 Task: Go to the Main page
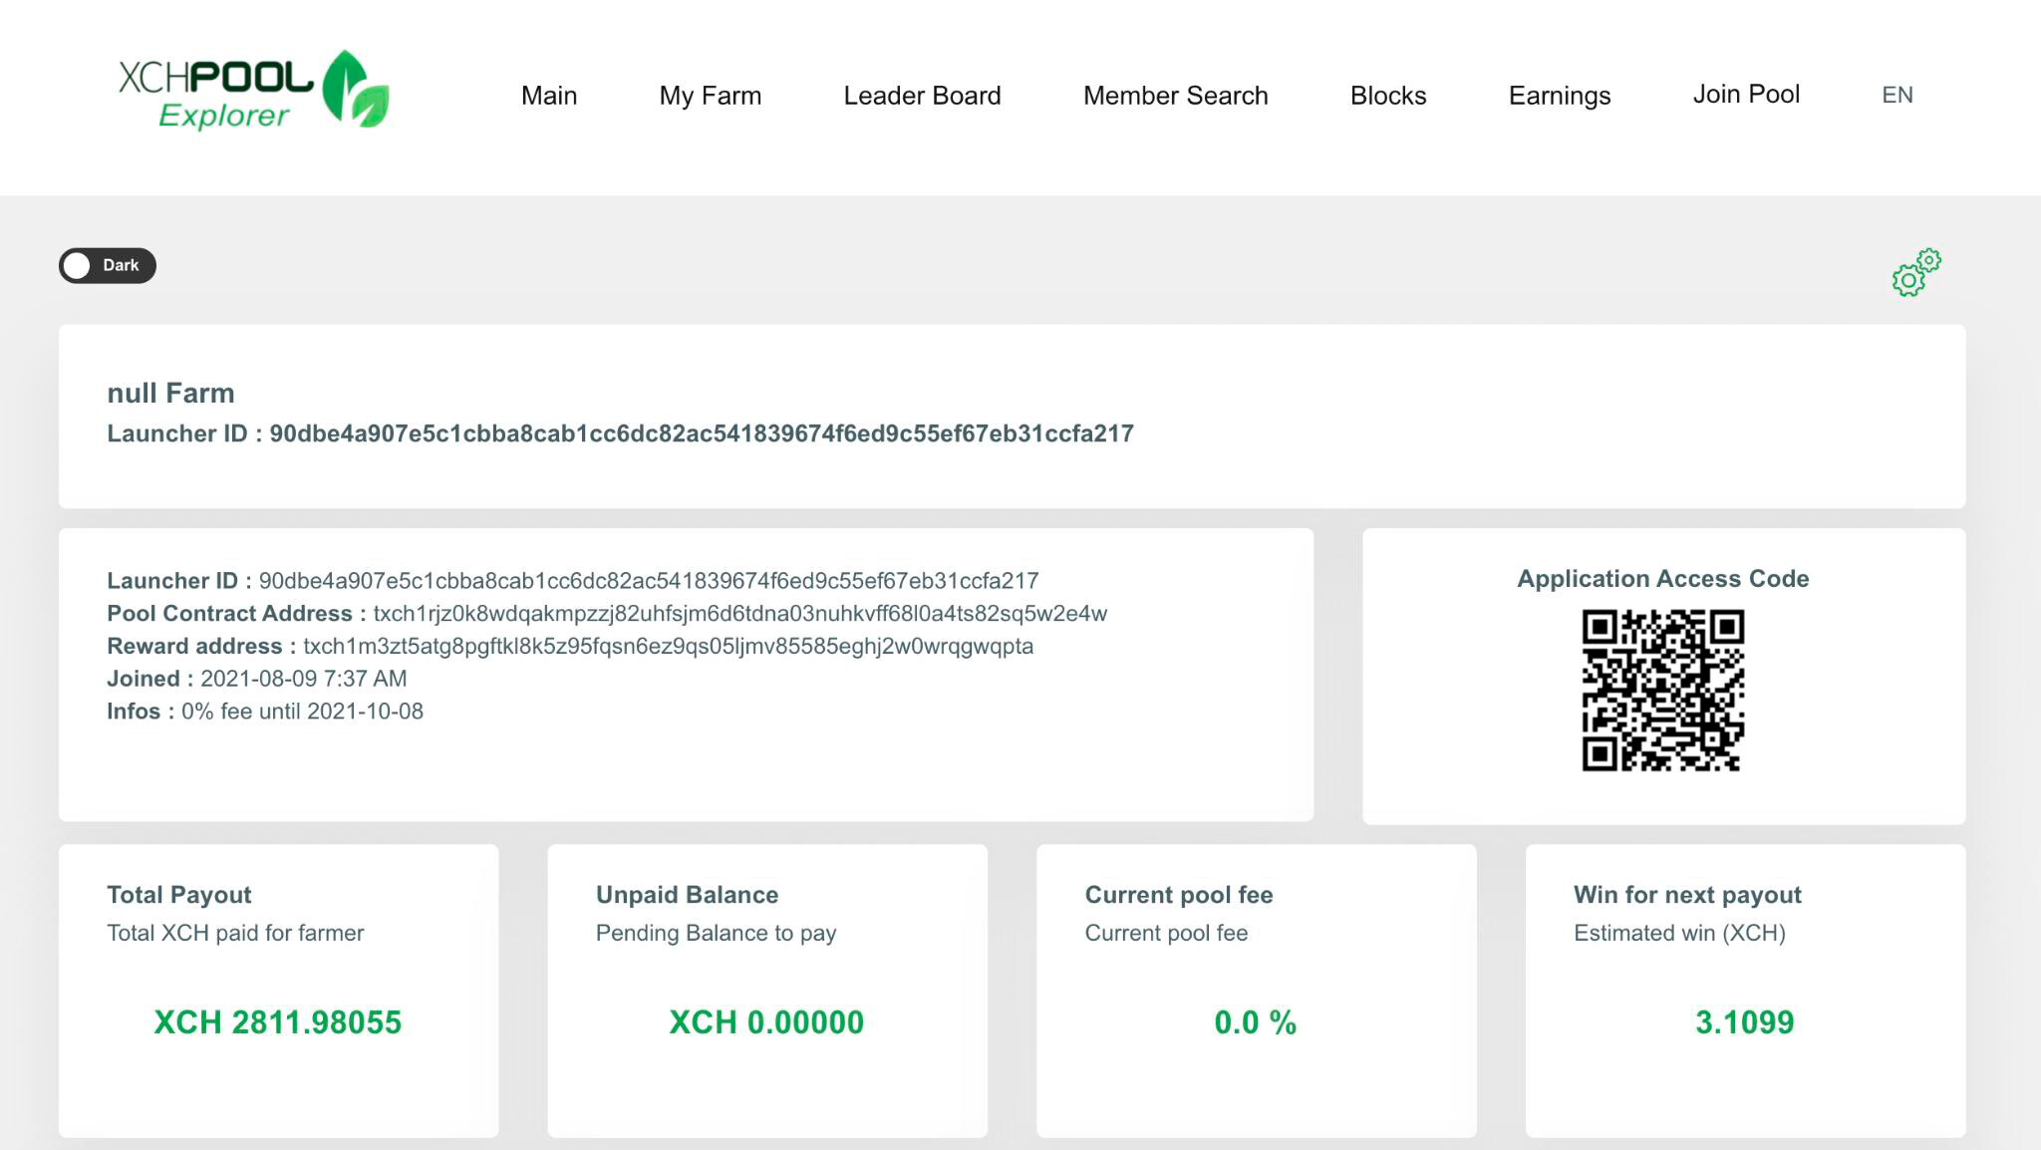549,96
